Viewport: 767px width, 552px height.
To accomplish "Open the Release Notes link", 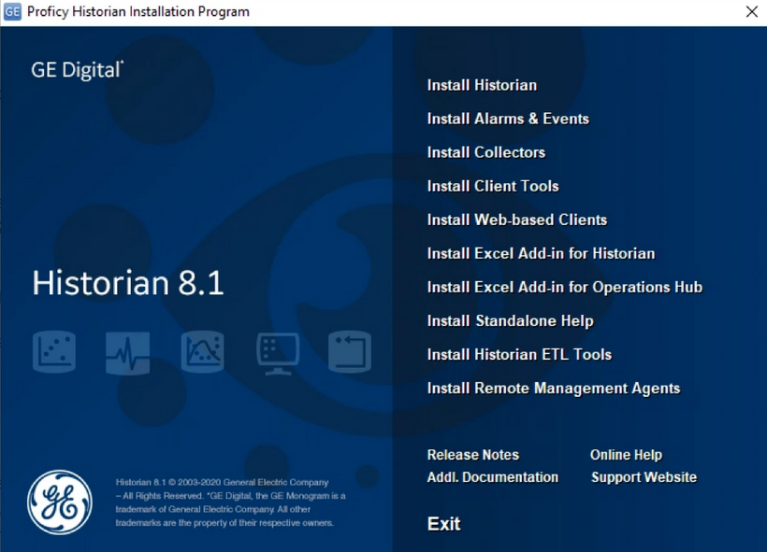I will (472, 455).
